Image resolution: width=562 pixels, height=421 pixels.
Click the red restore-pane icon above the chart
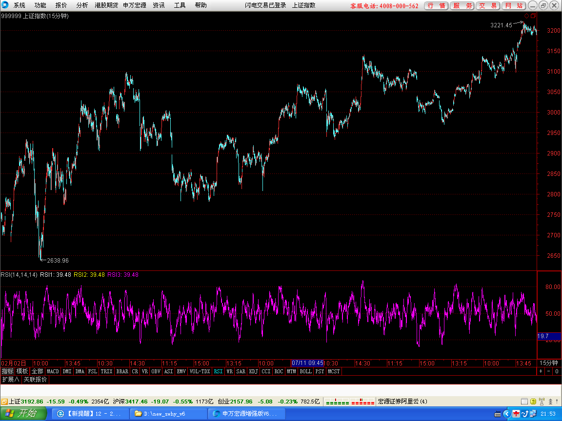[x=533, y=16]
